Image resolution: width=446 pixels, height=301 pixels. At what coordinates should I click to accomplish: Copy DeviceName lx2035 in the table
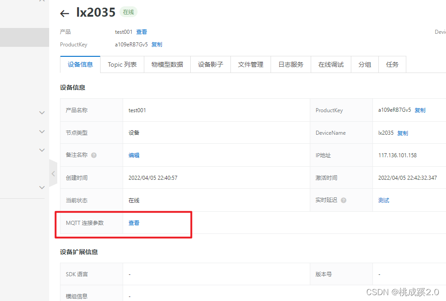(x=402, y=133)
